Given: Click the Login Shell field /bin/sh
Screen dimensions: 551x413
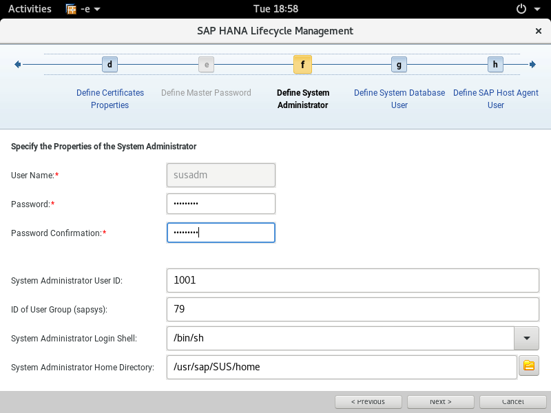Looking at the screenshot, I should tap(340, 338).
